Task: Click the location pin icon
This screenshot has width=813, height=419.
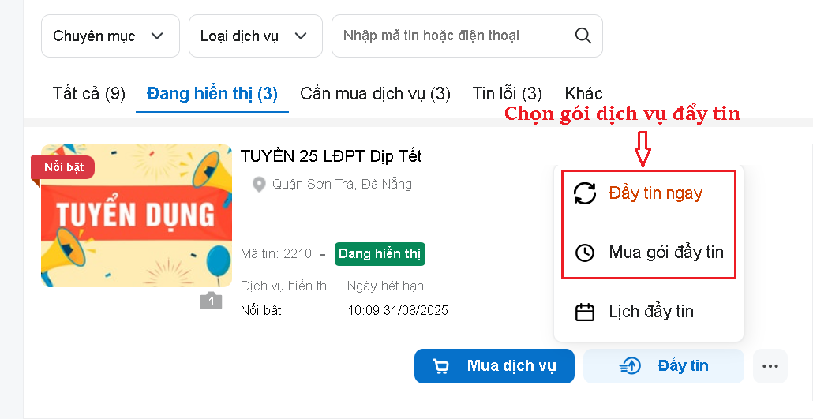Action: [x=259, y=185]
